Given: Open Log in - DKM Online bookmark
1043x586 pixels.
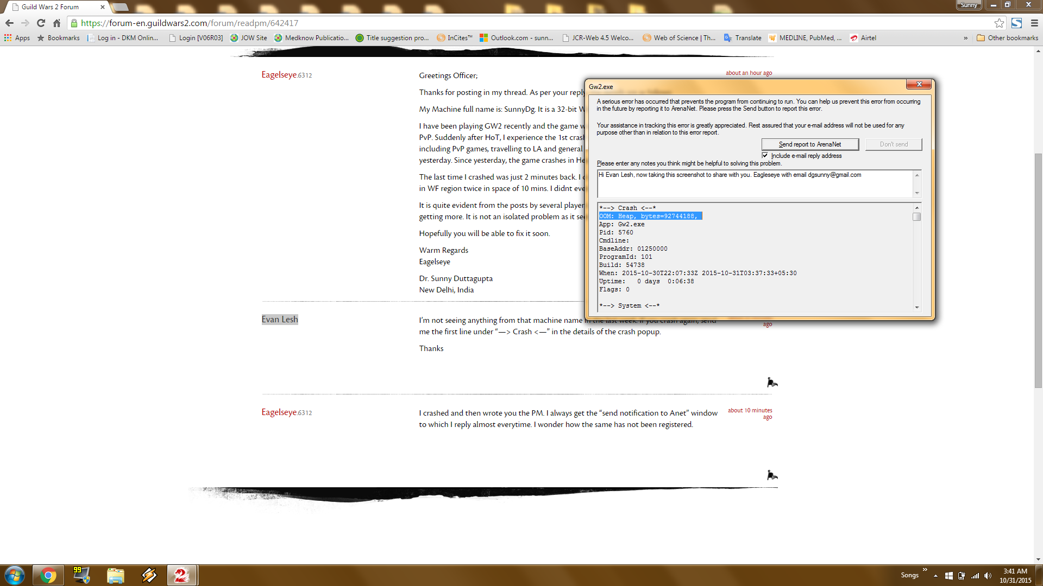Looking at the screenshot, I should (123, 38).
